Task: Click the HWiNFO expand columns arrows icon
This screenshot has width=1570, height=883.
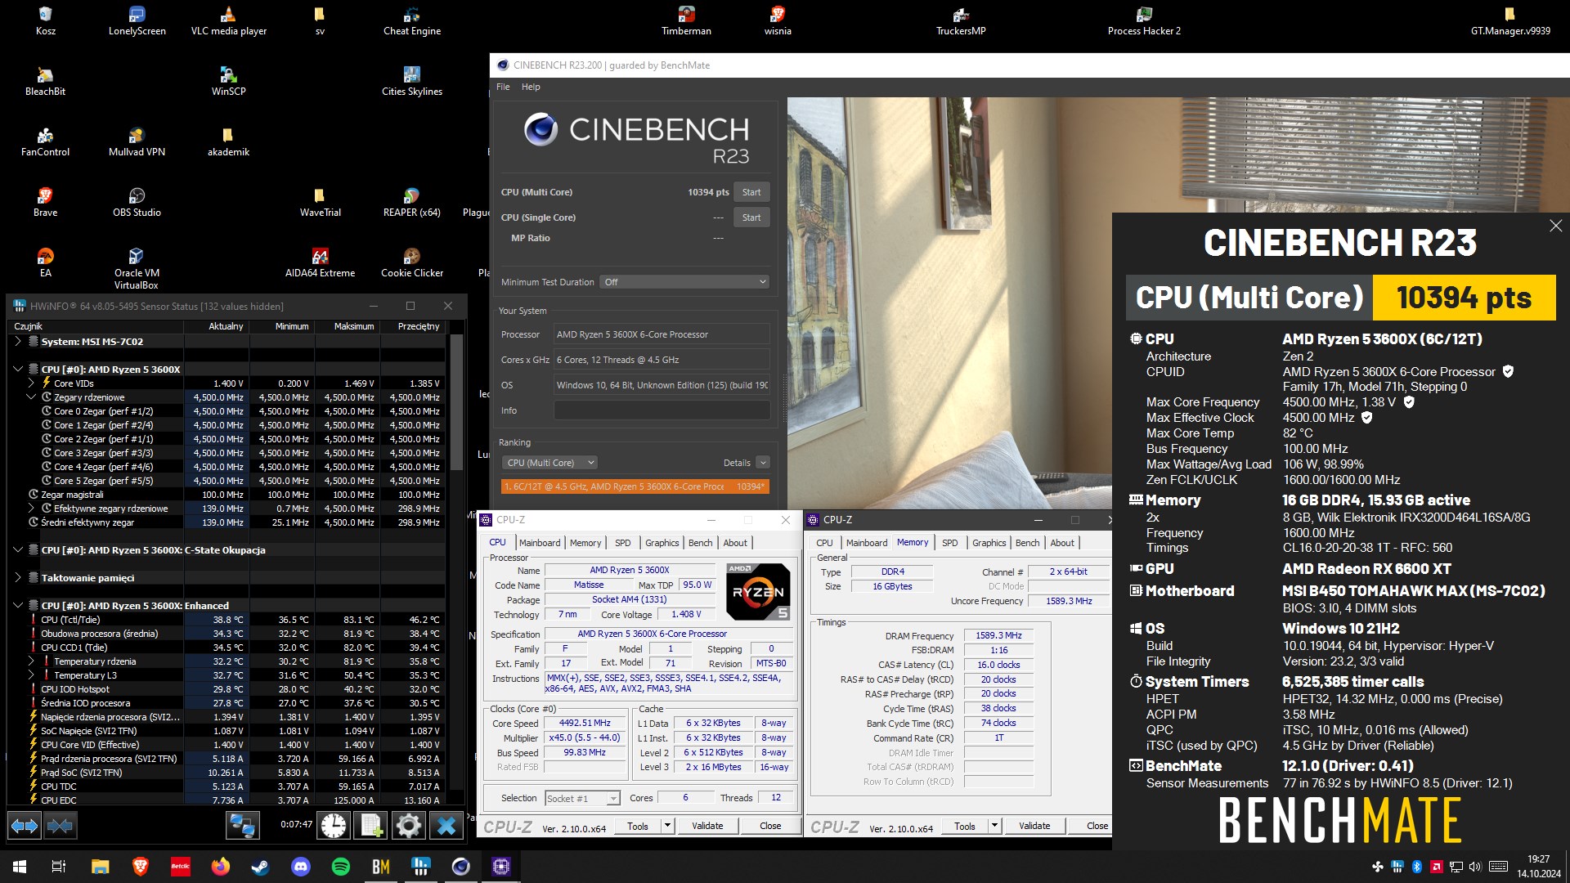Action: point(25,826)
